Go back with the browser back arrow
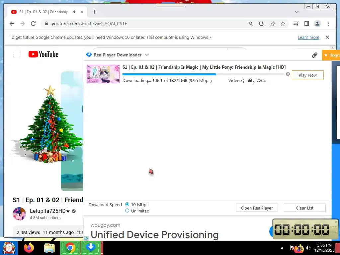 point(12,24)
